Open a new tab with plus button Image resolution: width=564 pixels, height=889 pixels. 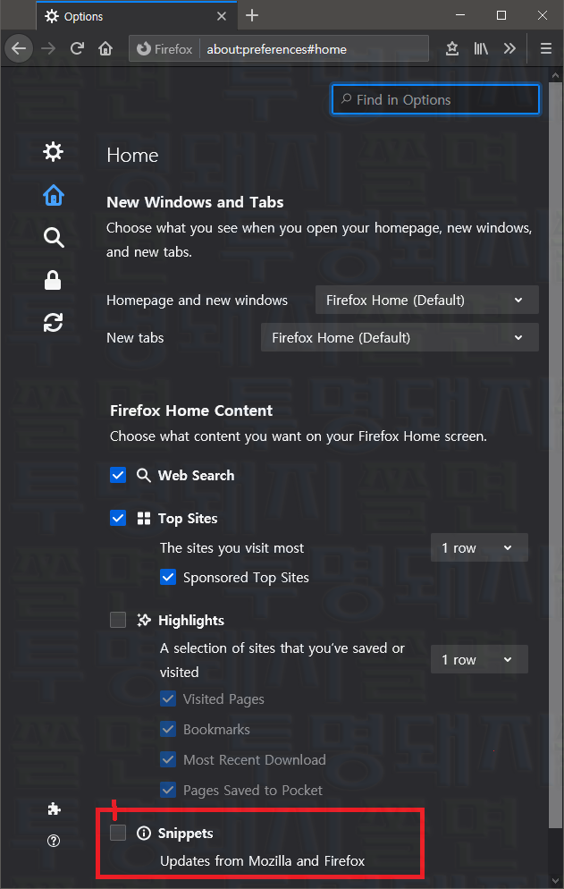(252, 15)
